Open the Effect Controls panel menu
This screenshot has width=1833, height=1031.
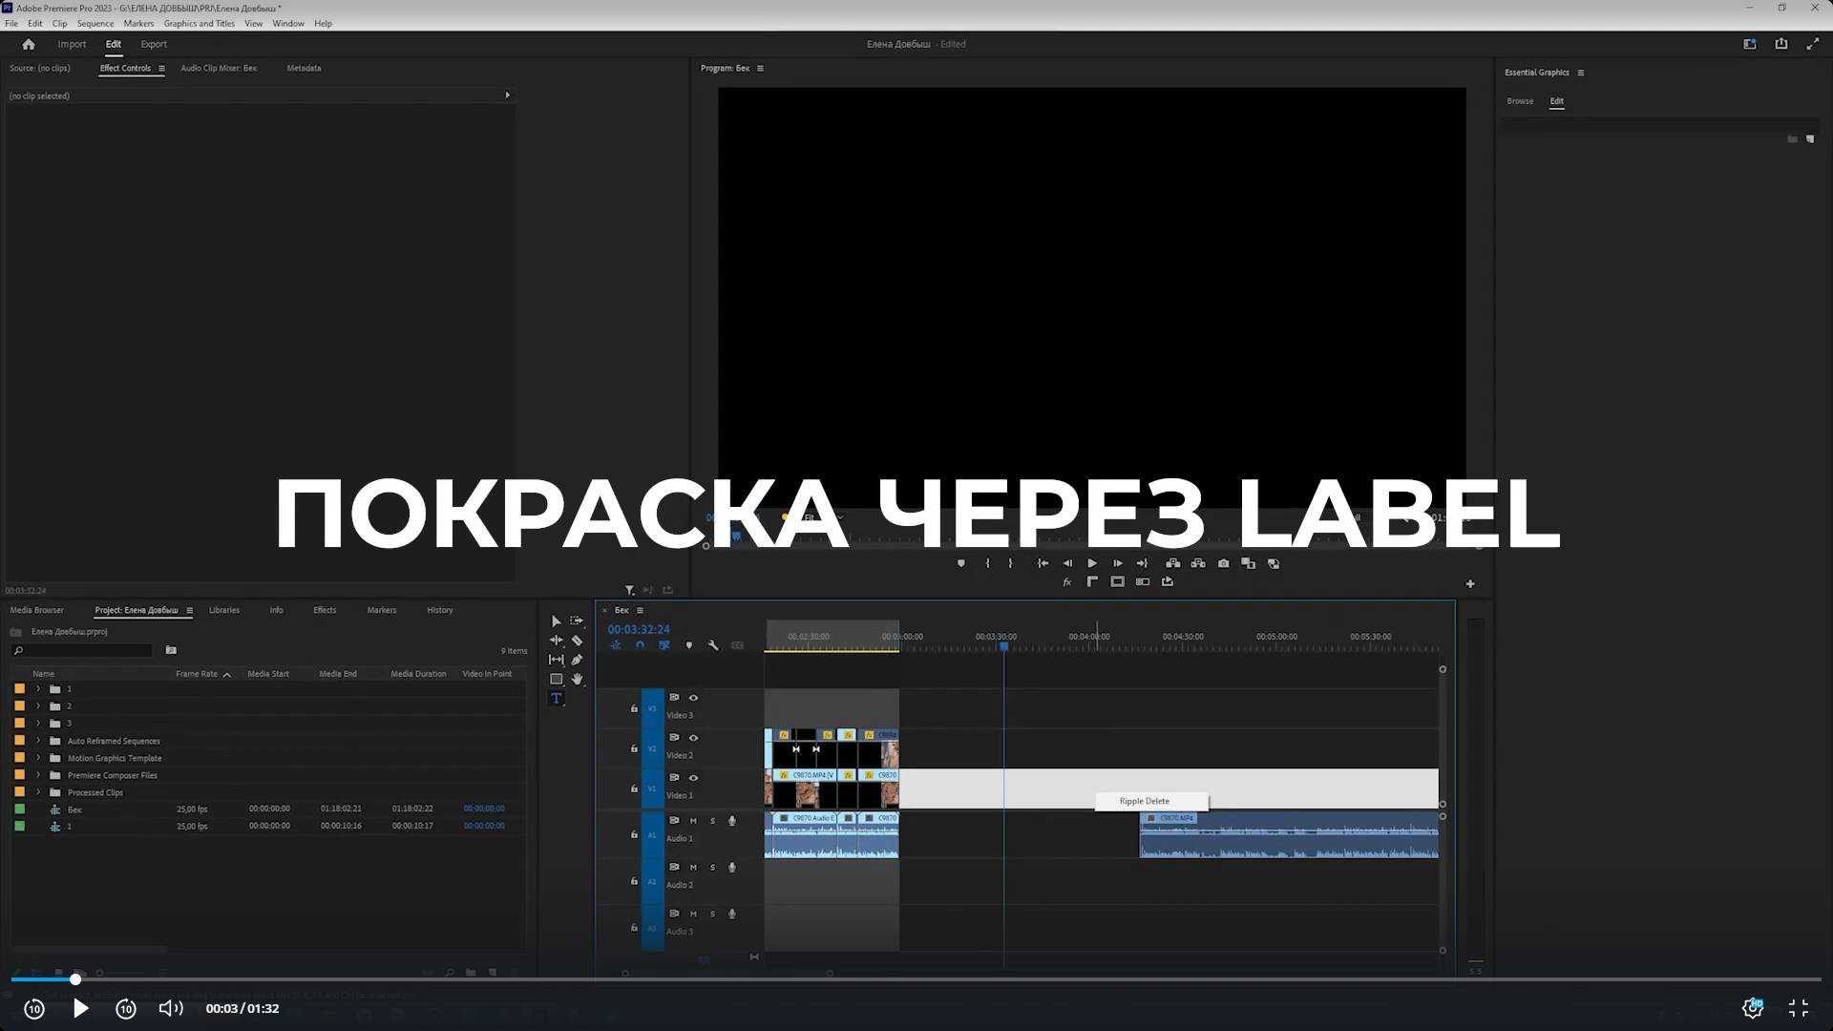[x=161, y=69]
